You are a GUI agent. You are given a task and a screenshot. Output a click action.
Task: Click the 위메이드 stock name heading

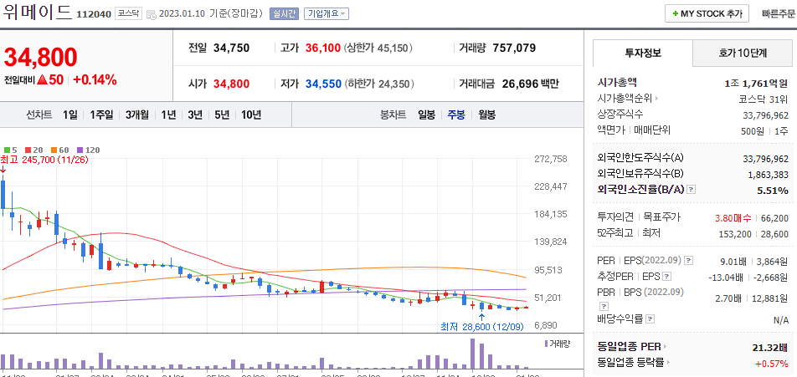coord(37,11)
